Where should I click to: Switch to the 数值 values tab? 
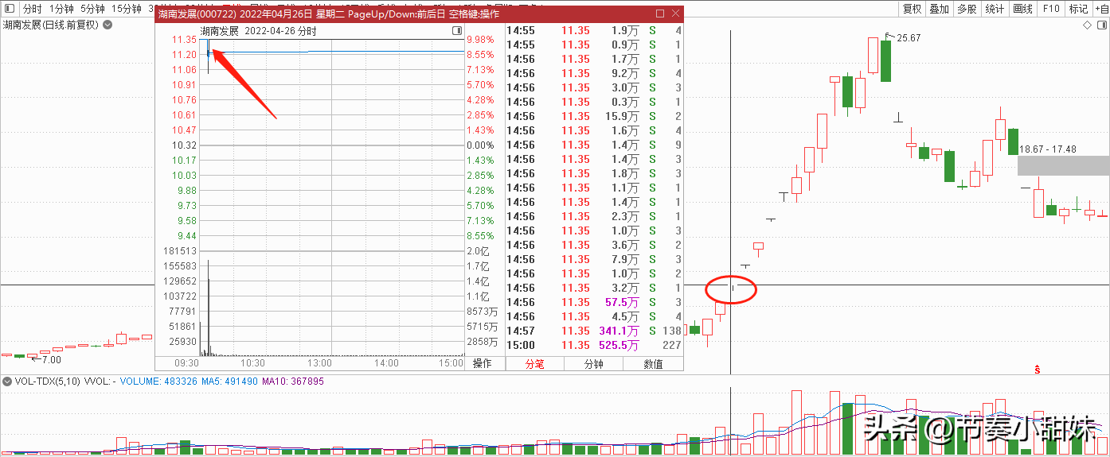pyautogui.click(x=653, y=364)
